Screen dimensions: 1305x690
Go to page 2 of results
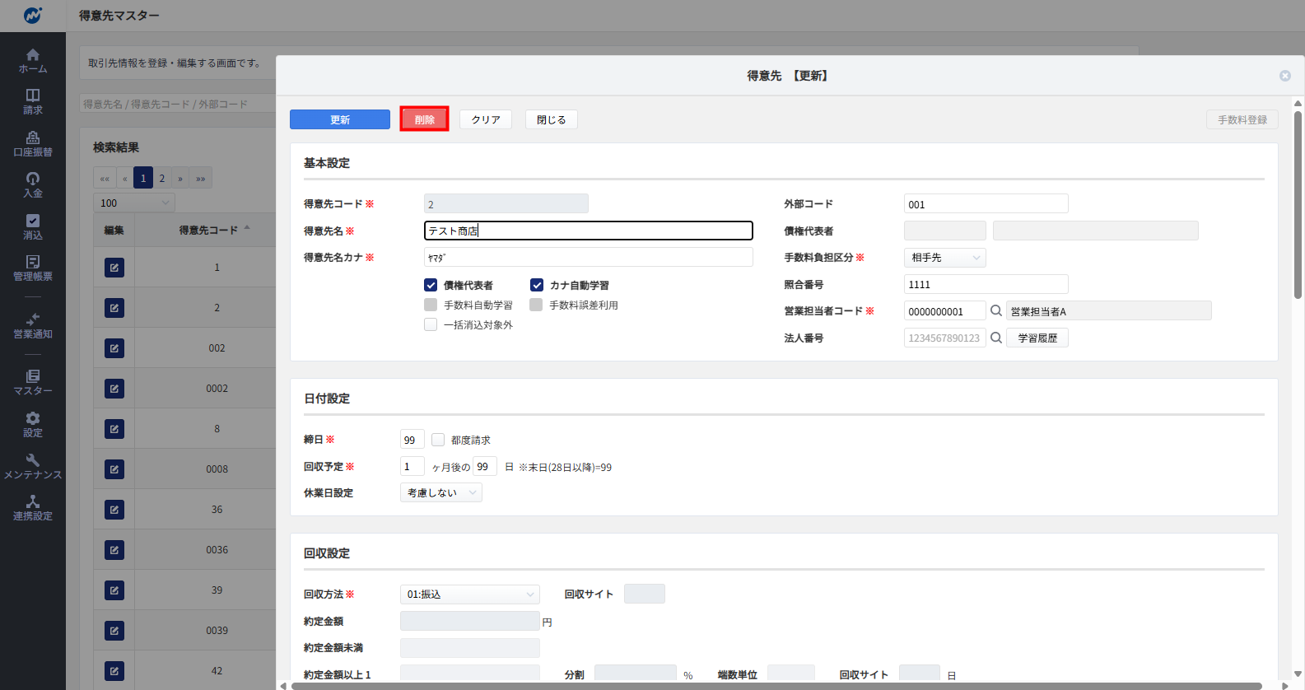point(162,178)
